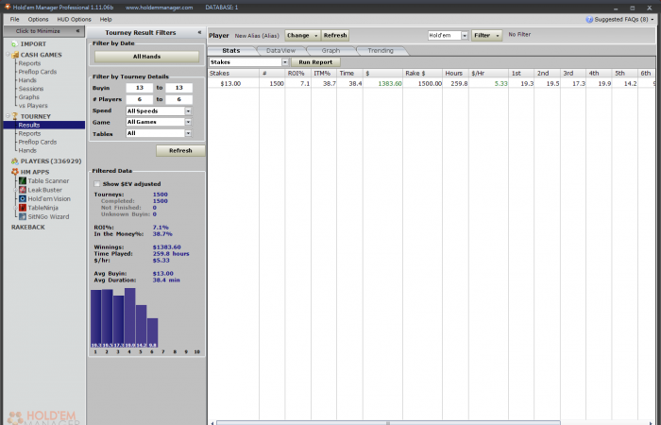Open Tourney Hands item
The width and height of the screenshot is (661, 425).
point(27,150)
